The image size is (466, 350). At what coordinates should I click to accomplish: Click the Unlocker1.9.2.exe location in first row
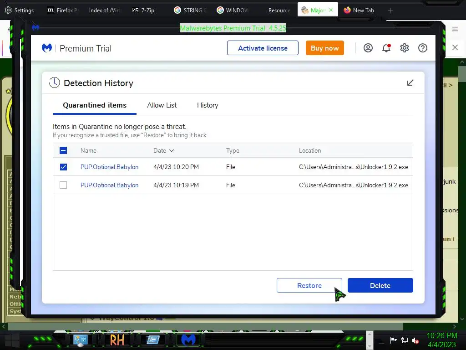[x=353, y=167]
